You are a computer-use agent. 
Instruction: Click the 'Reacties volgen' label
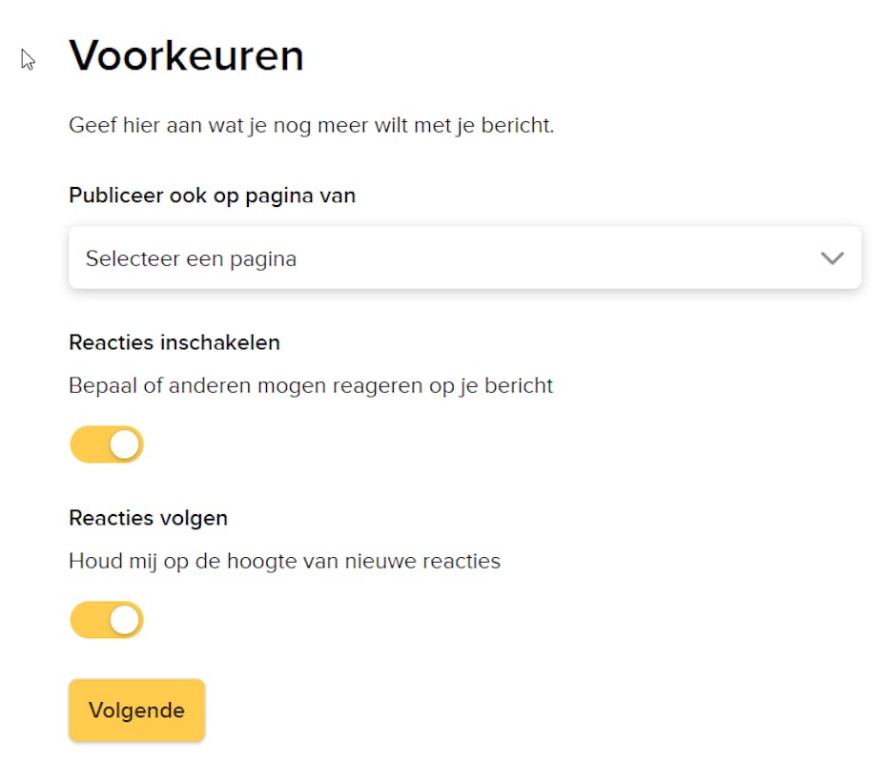(148, 518)
